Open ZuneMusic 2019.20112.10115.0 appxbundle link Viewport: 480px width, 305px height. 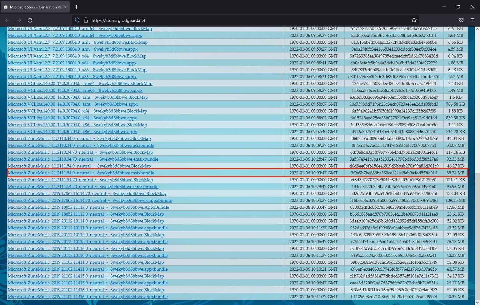[x=88, y=242]
